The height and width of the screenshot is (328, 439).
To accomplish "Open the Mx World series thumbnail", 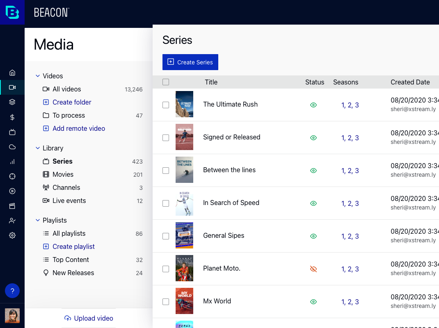I will pyautogui.click(x=184, y=301).
